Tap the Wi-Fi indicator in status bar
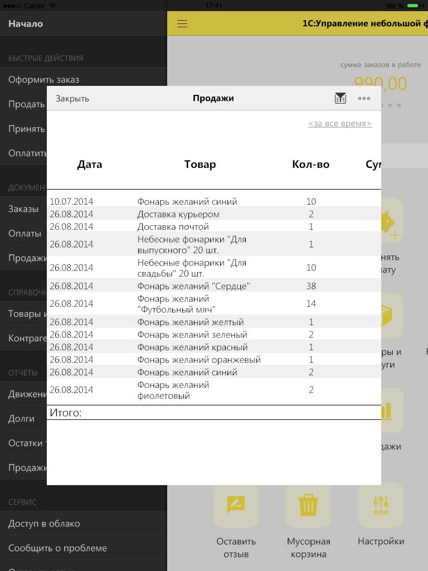 point(52,6)
